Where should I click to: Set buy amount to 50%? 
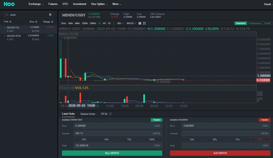(106, 140)
